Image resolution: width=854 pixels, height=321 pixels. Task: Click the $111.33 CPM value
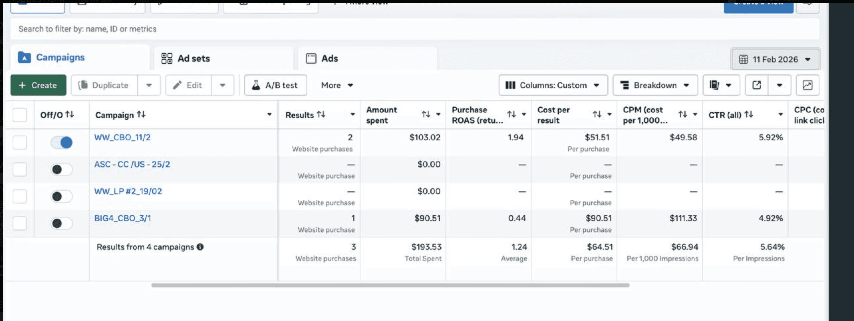click(683, 218)
